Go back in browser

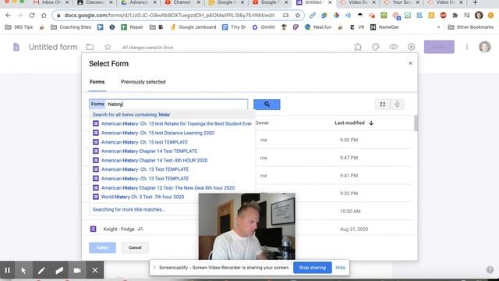[x=9, y=15]
